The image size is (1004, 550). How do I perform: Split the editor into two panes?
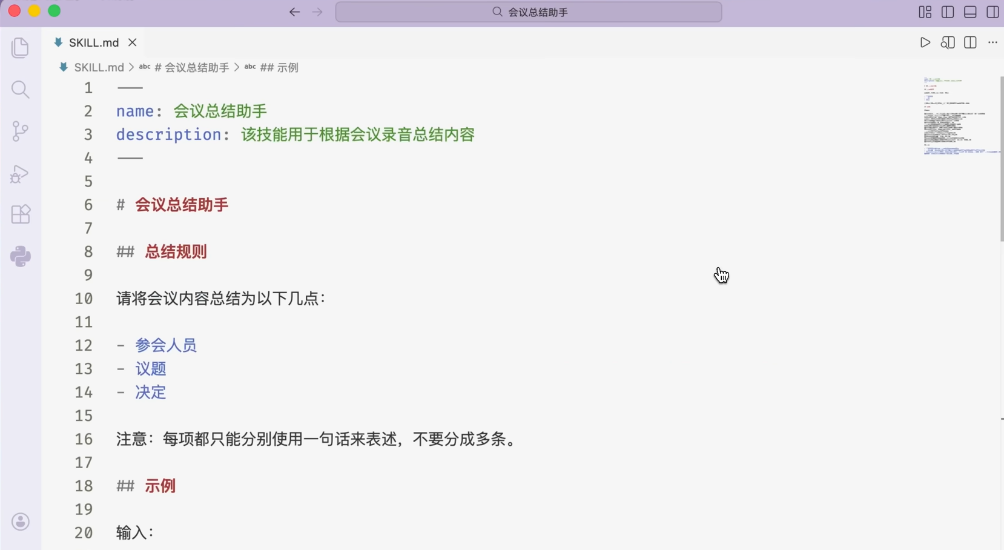click(x=971, y=42)
